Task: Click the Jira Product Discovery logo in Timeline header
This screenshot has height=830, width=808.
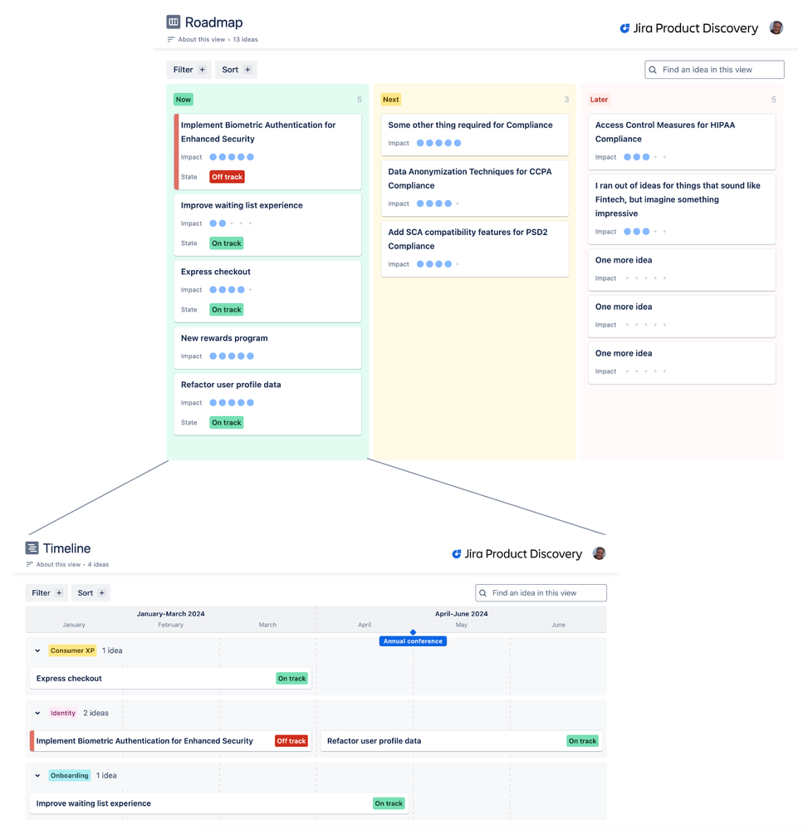Action: coord(458,553)
